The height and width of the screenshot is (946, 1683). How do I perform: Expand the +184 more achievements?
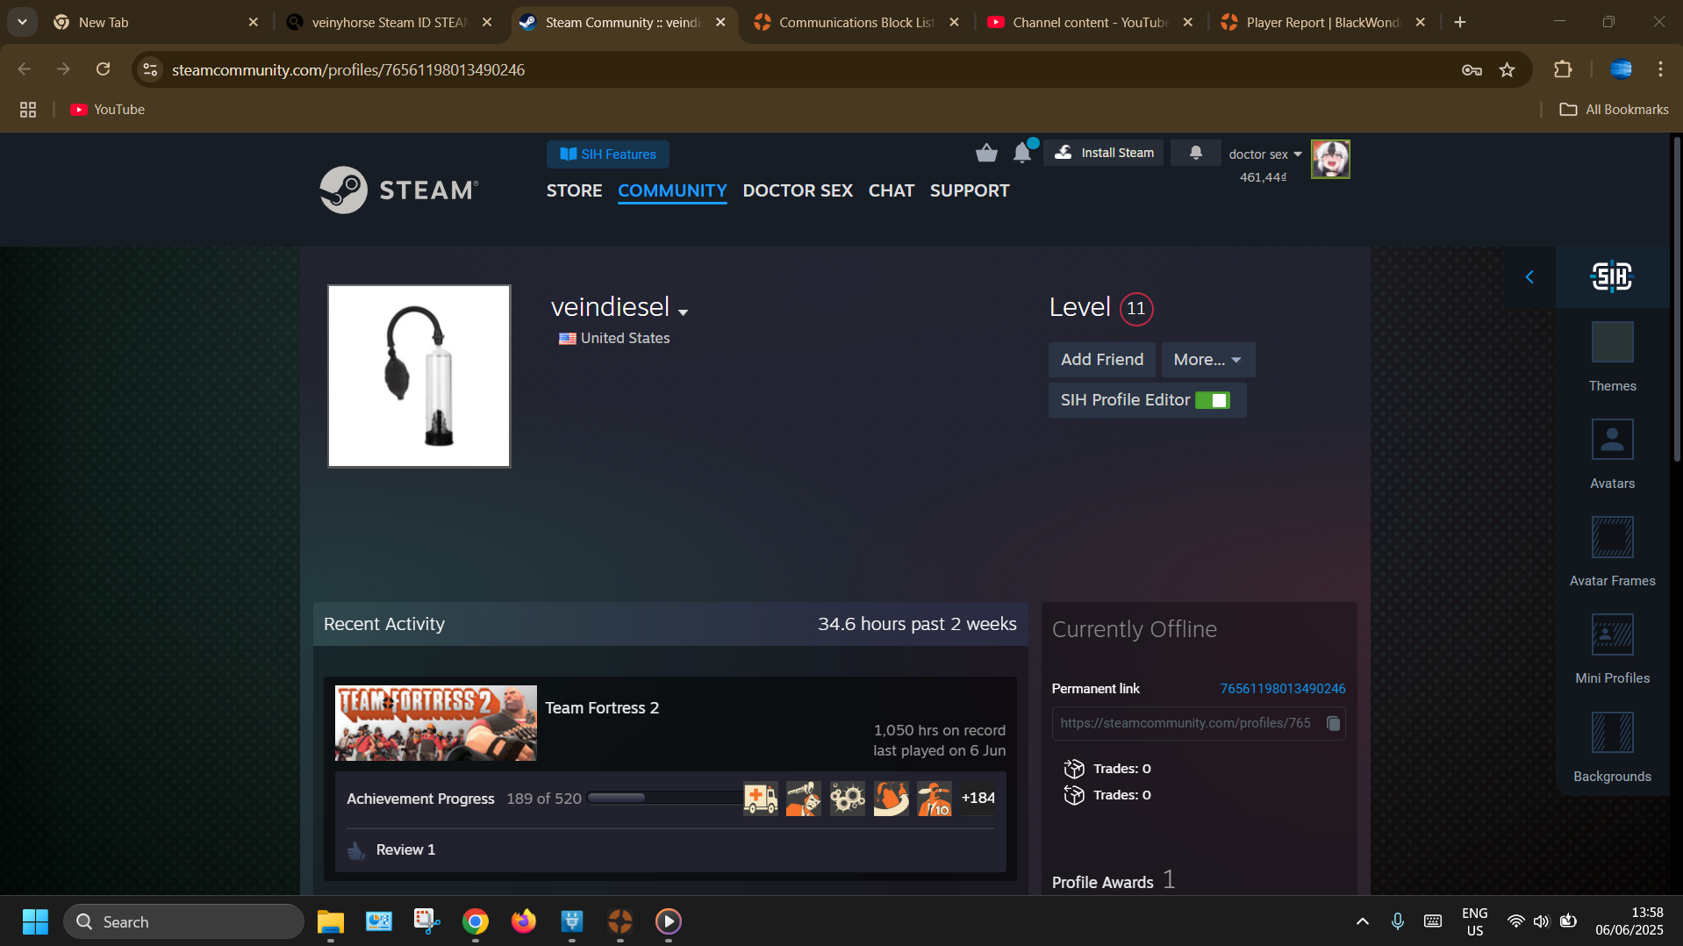[978, 799]
